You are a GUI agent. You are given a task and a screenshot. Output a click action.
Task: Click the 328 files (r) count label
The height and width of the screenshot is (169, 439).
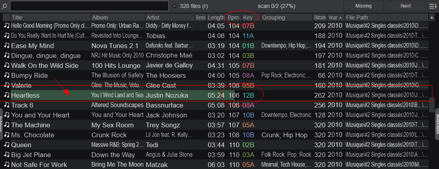(194, 6)
